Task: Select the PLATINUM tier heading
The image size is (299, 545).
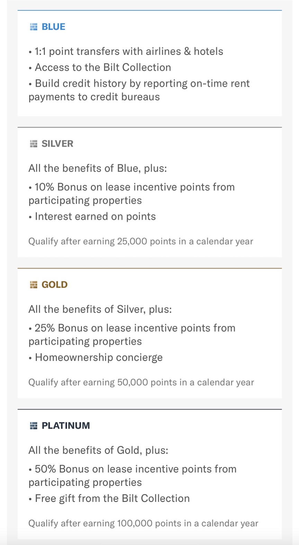Action: (x=66, y=426)
